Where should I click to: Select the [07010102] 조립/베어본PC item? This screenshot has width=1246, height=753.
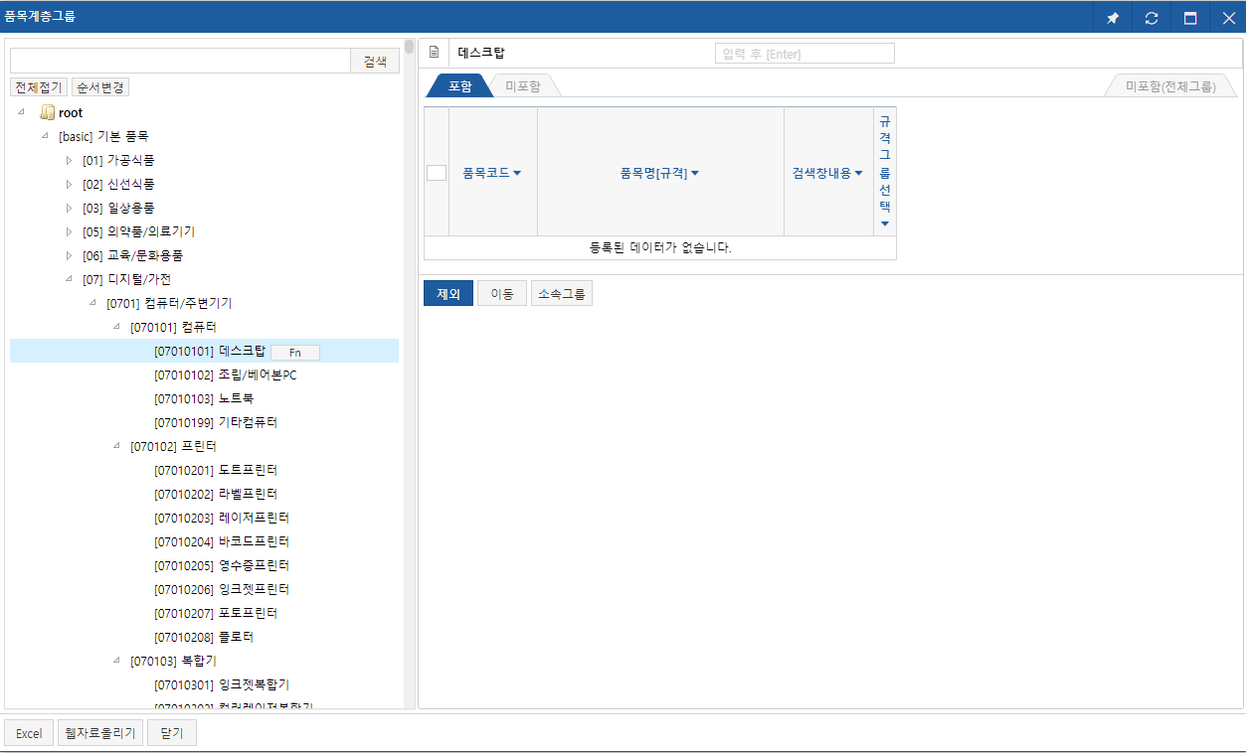pos(226,375)
